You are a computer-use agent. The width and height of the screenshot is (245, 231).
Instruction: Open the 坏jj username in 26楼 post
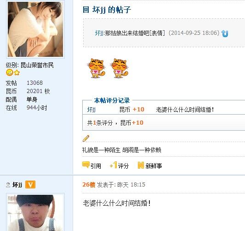17,185
